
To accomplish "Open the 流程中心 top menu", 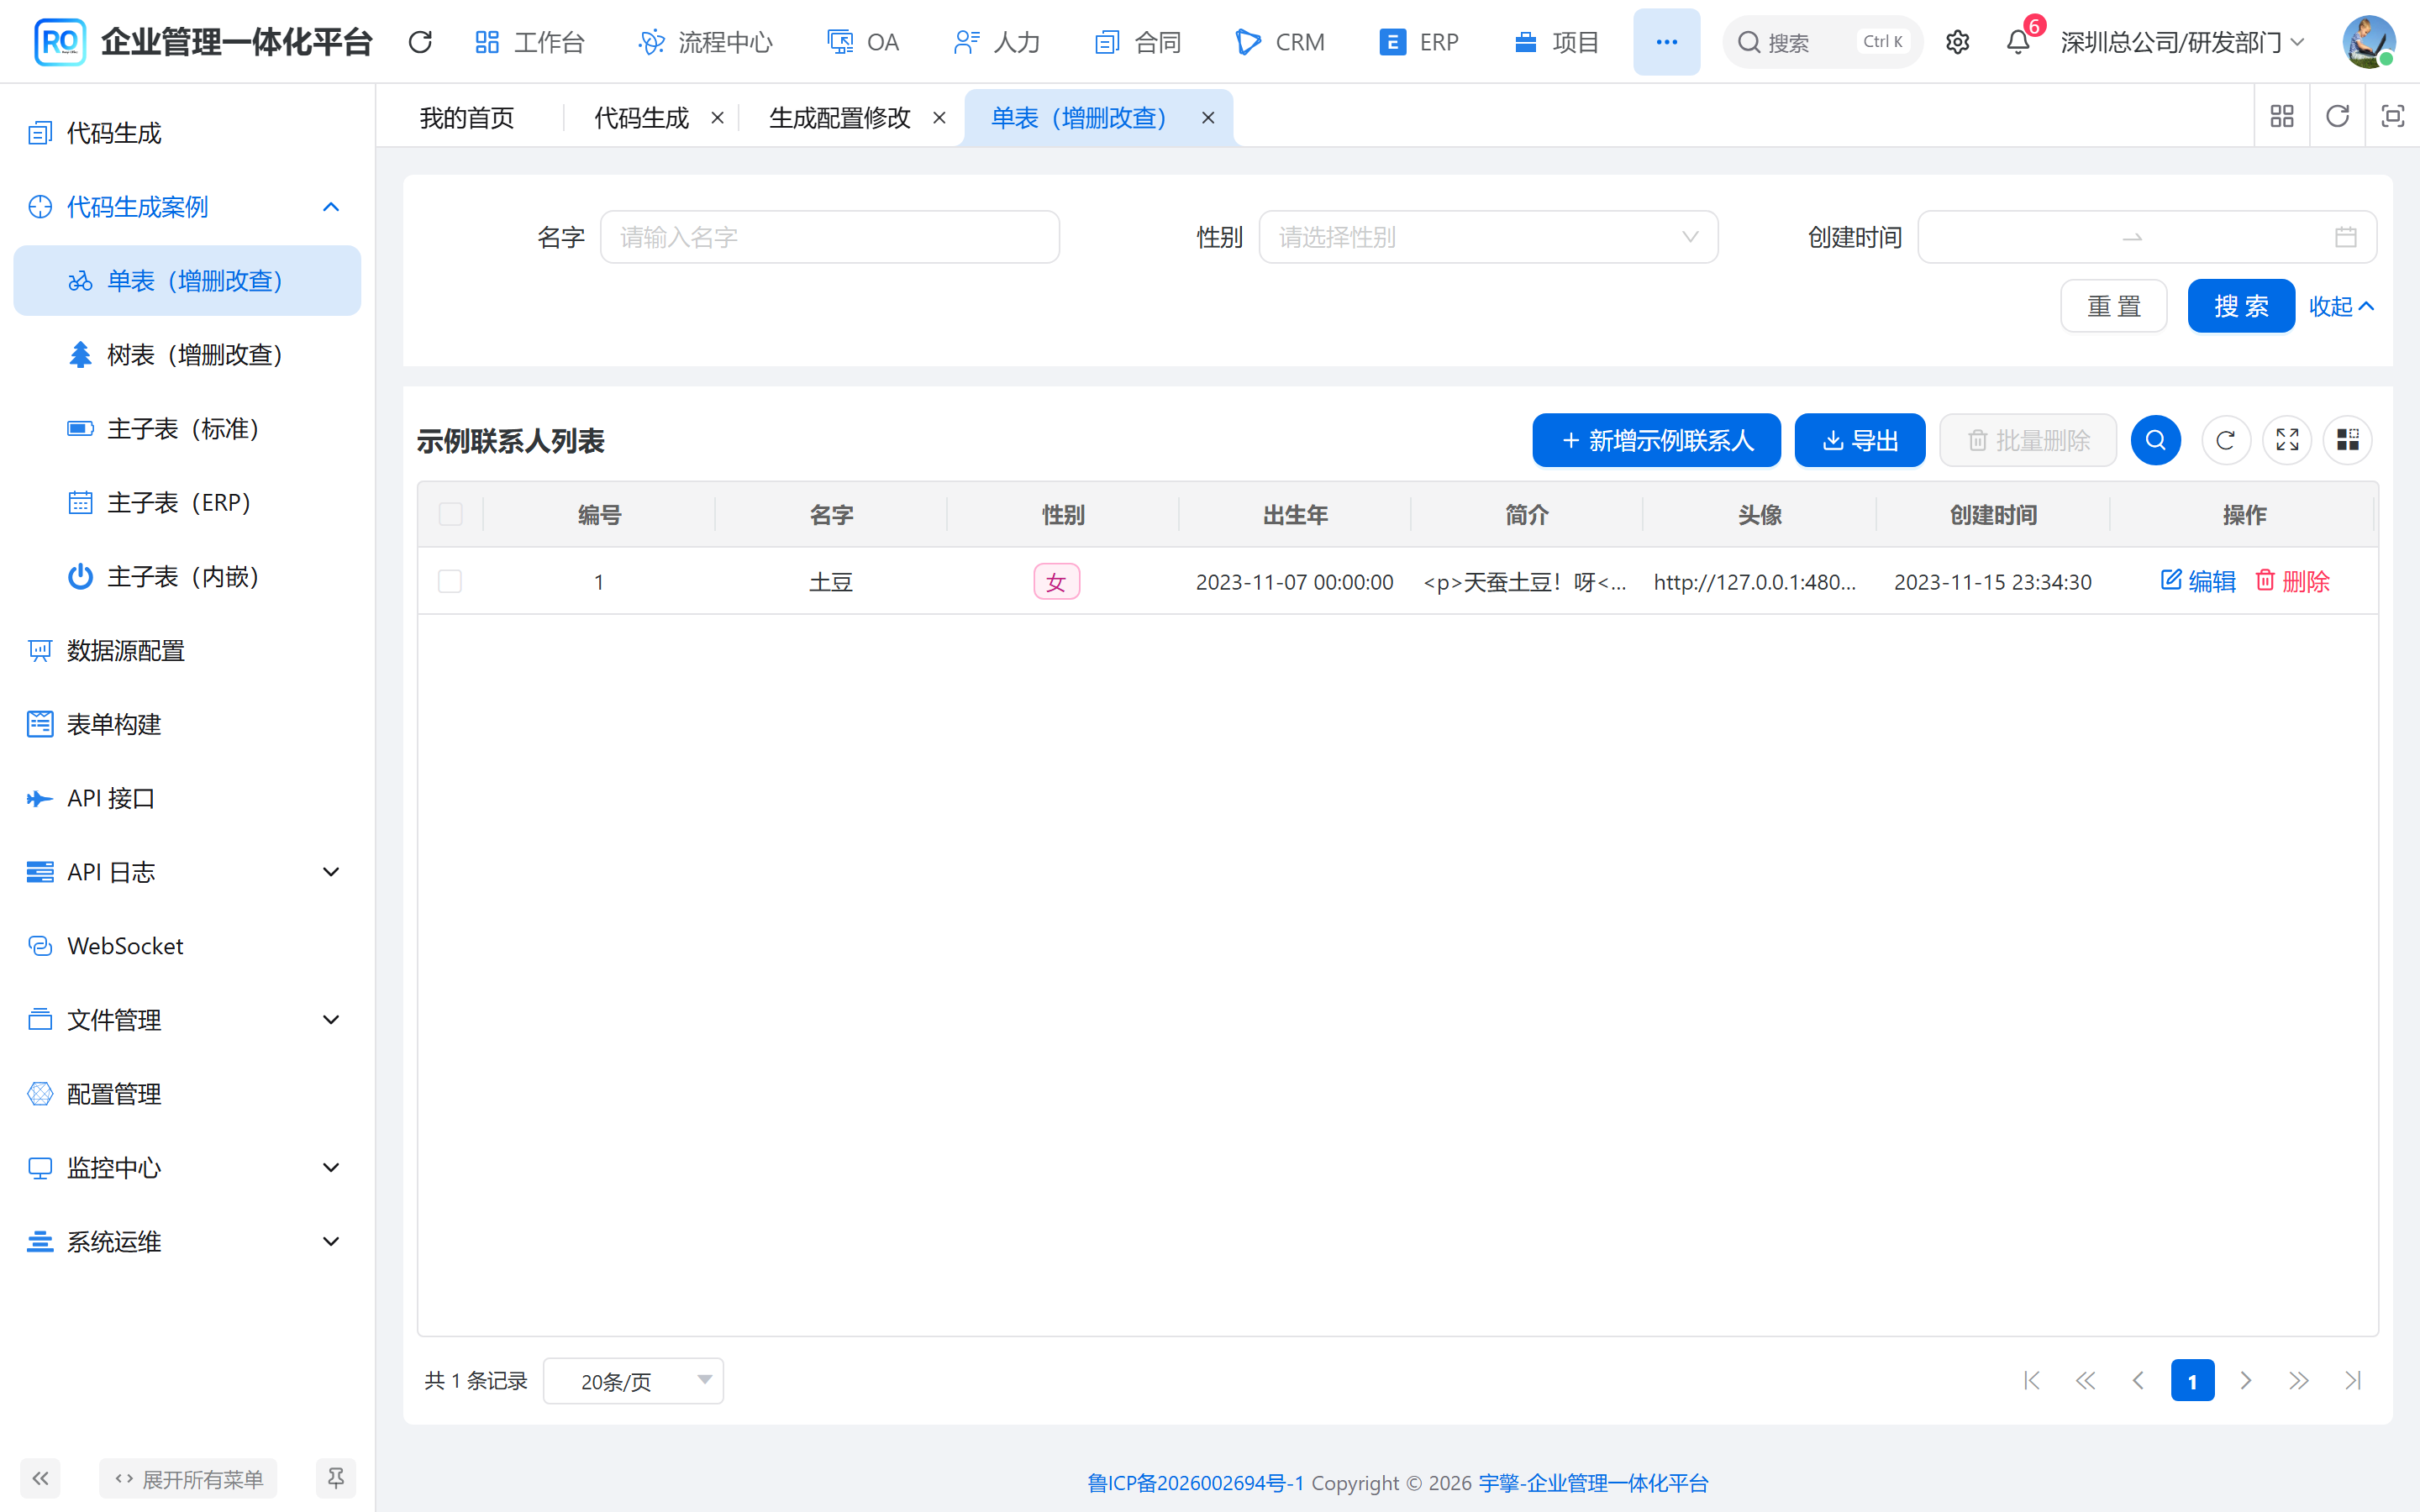I will pos(706,42).
